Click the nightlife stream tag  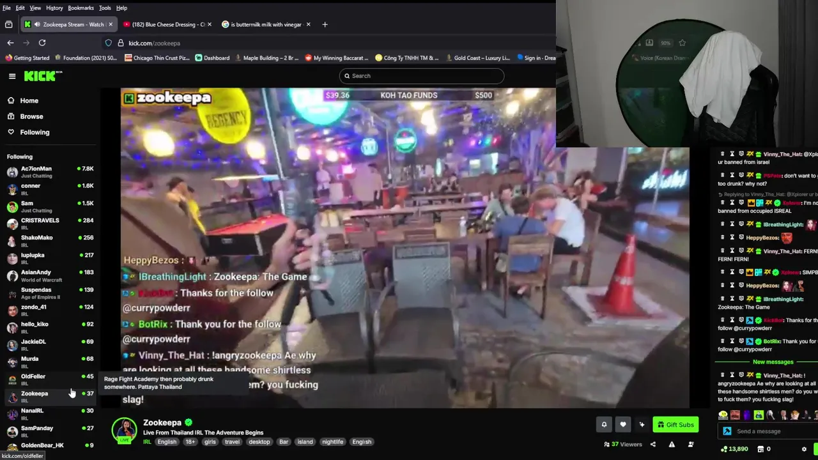pos(332,442)
